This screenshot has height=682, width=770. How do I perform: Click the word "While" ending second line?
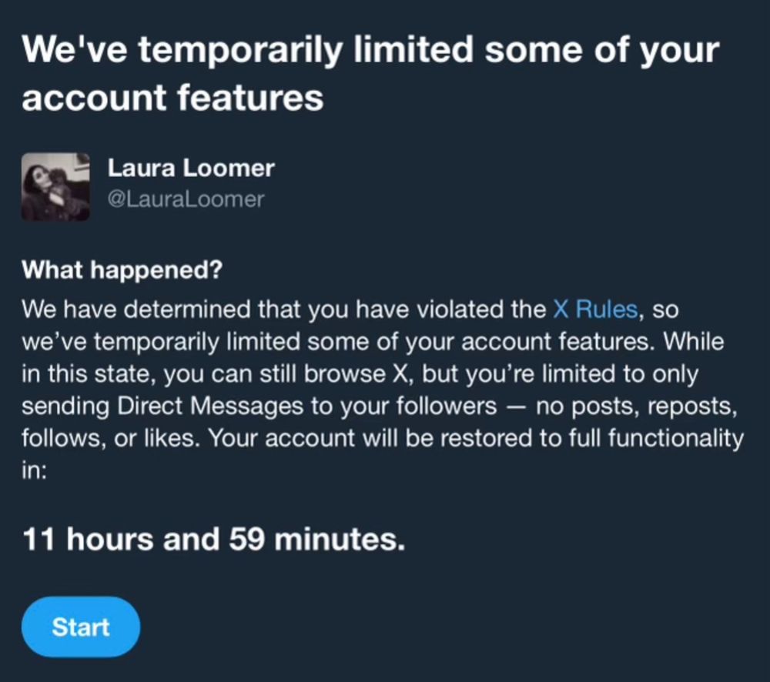click(694, 341)
